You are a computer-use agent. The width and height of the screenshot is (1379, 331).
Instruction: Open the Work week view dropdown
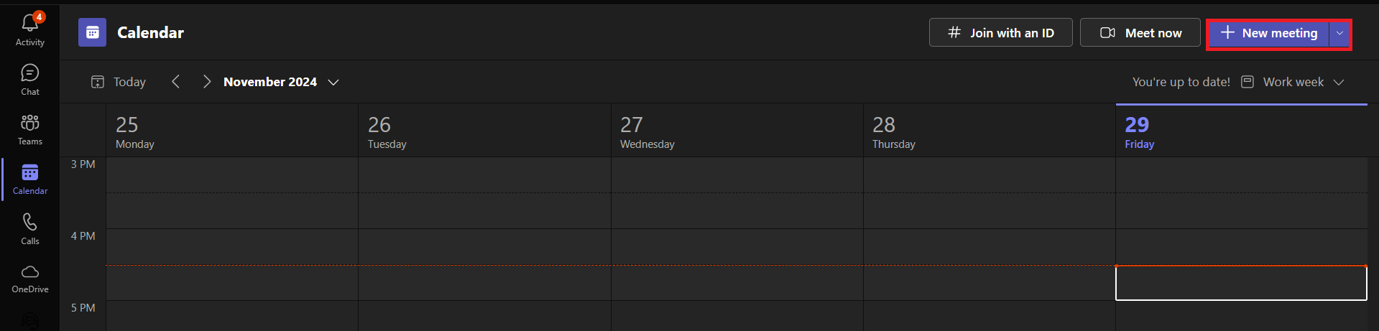[x=1293, y=82]
